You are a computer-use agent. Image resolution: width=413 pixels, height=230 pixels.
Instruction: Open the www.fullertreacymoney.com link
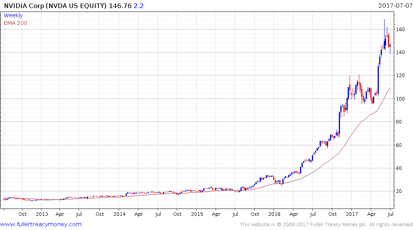[41, 224]
